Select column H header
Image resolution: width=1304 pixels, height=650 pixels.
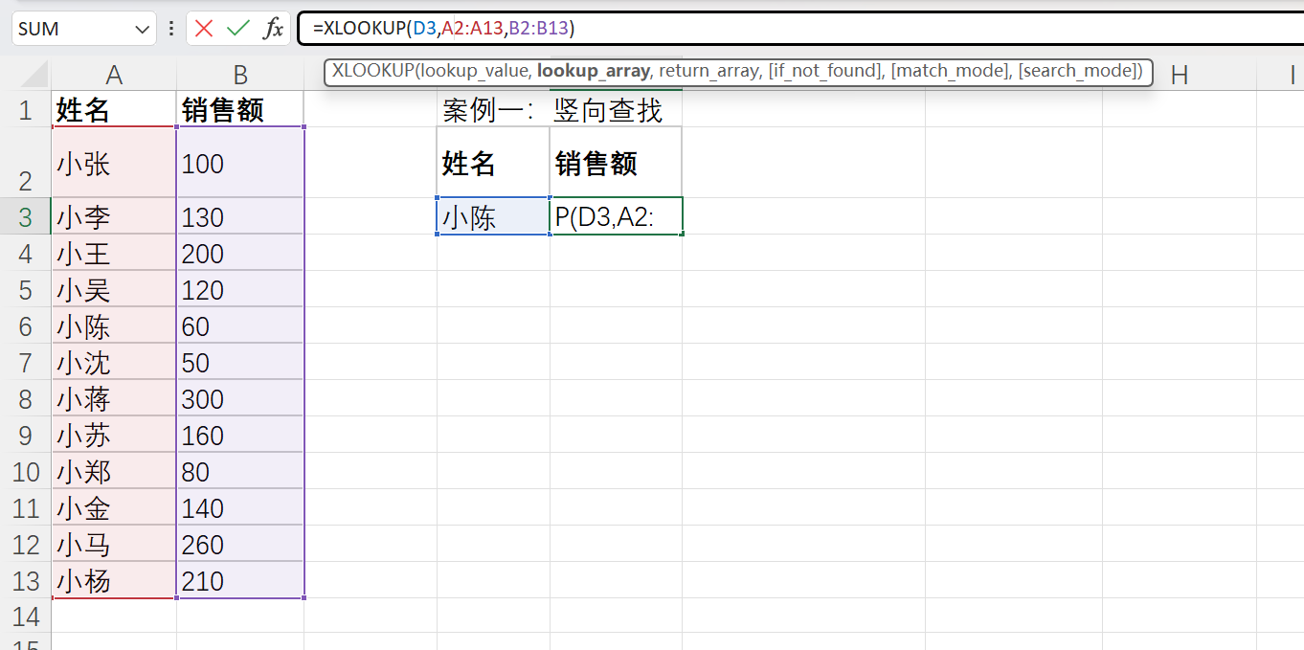point(1180,76)
